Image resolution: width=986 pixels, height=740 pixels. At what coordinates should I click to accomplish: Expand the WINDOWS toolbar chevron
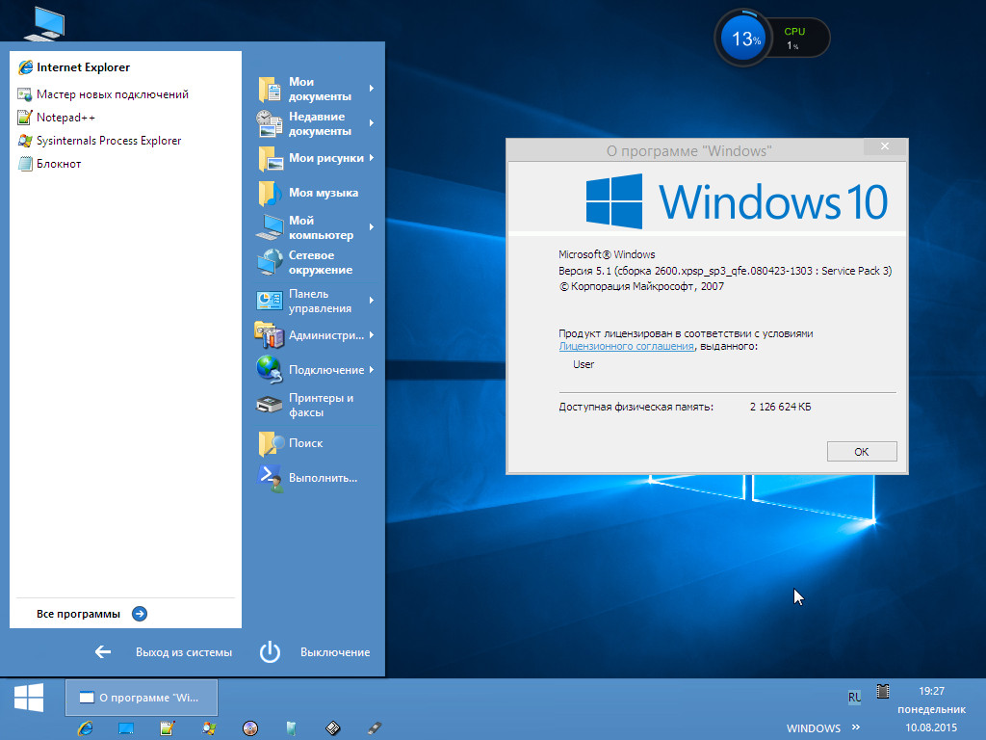(x=856, y=727)
